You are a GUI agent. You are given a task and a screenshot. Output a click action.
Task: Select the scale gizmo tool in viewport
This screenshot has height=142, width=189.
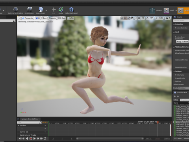pyautogui.click(x=128, y=18)
